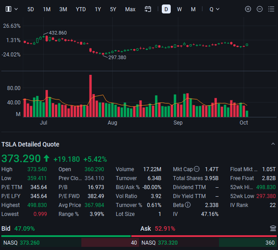Click the Beta value 2.338
Viewport: 278px width, 250px height.
coord(212,205)
